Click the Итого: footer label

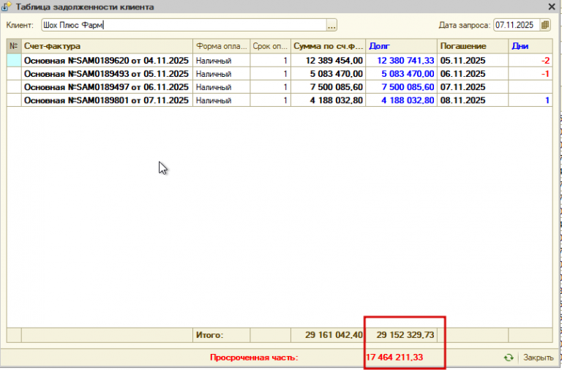click(x=210, y=335)
